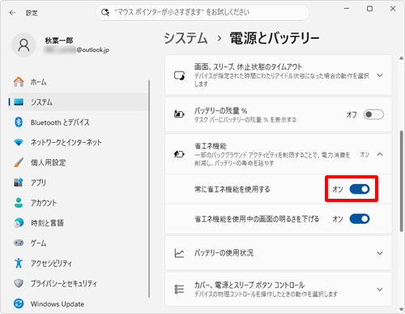
Task: Click the accessibility figure icon
Action: tap(19, 263)
